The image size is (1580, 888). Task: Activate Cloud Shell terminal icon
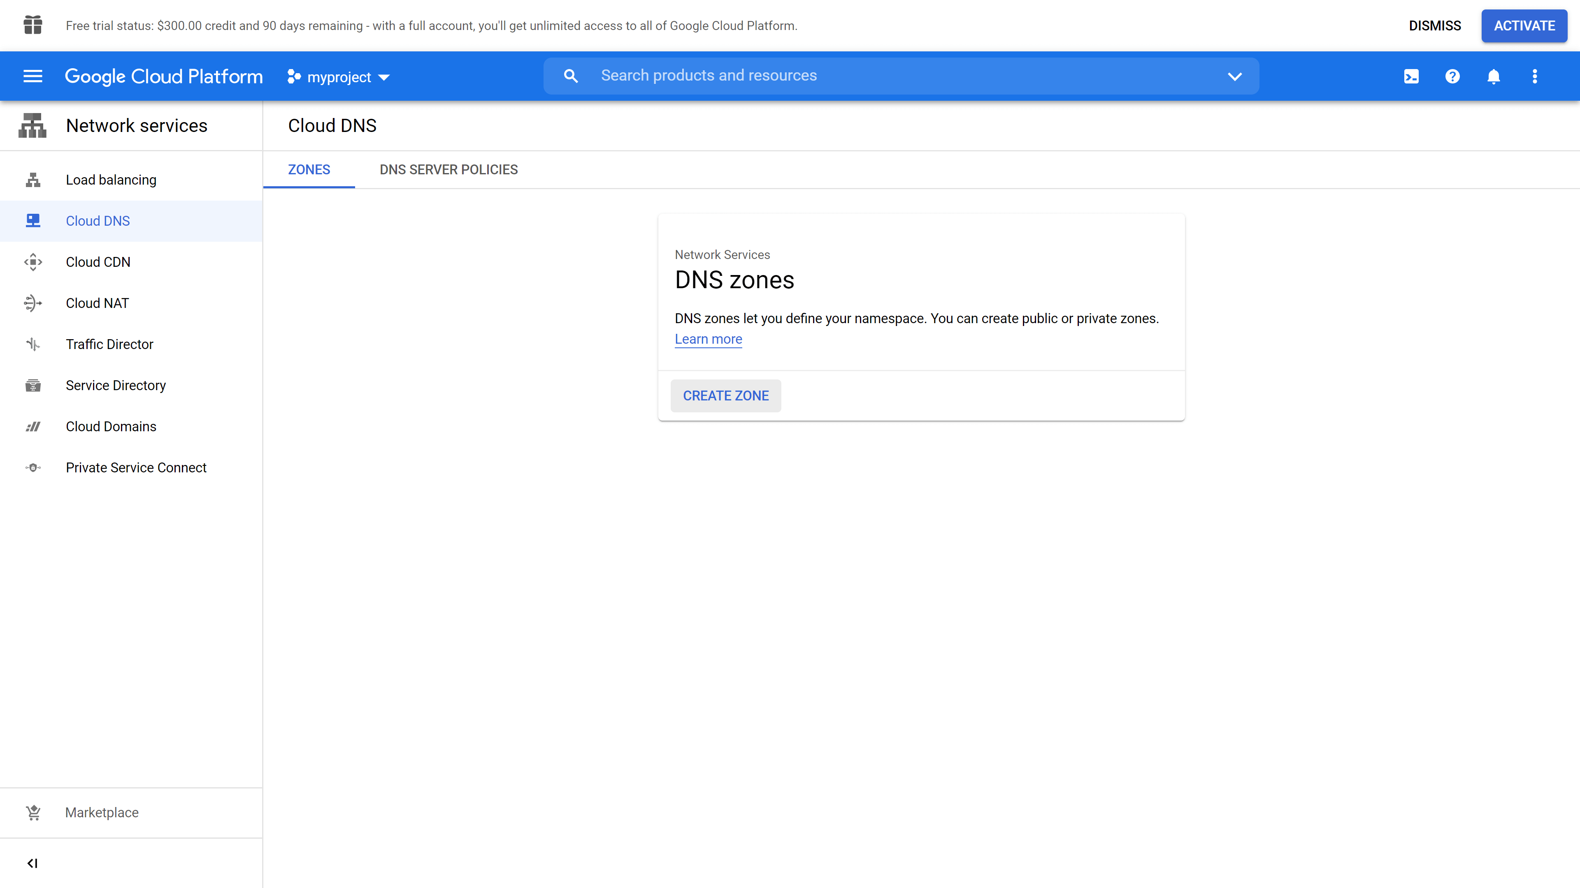(x=1411, y=76)
